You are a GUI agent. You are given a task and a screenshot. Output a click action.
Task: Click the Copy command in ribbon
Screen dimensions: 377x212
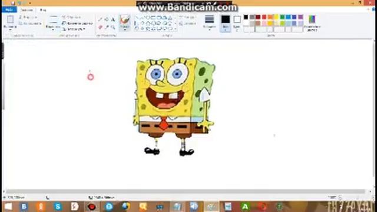click(30, 24)
